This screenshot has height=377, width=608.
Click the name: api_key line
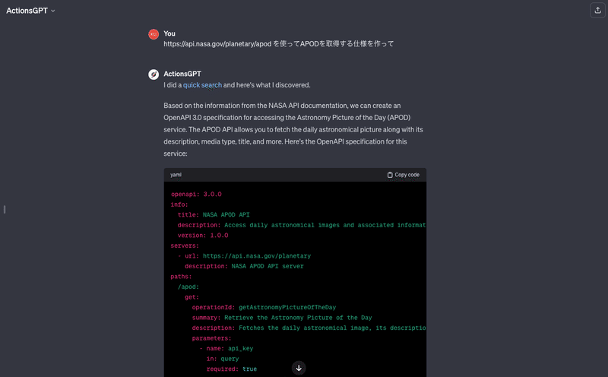pyautogui.click(x=226, y=349)
